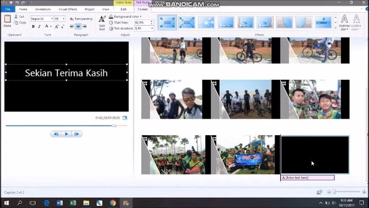Toggle Bold formatting
Screen dimensions: 369x208
(33, 27)
